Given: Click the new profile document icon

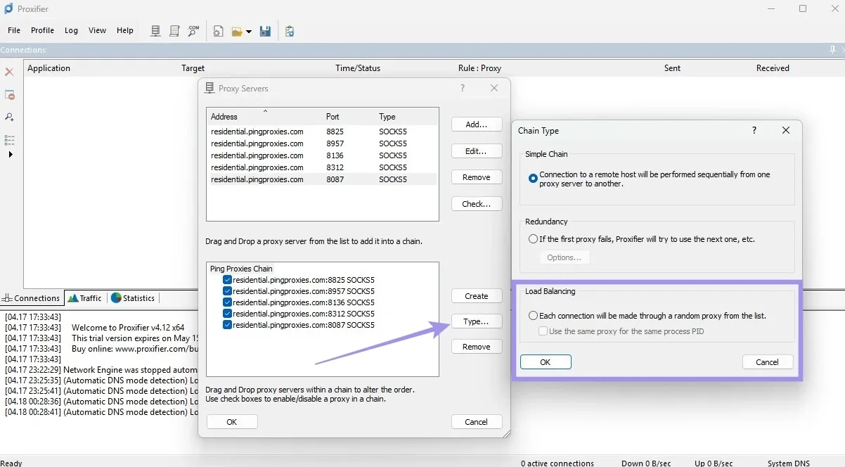Looking at the screenshot, I should (x=219, y=31).
